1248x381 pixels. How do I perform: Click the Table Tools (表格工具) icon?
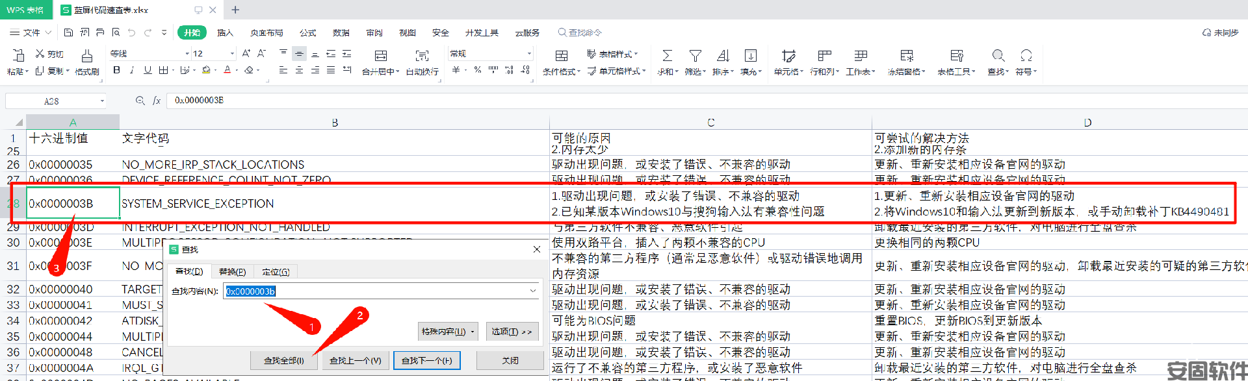coord(956,56)
